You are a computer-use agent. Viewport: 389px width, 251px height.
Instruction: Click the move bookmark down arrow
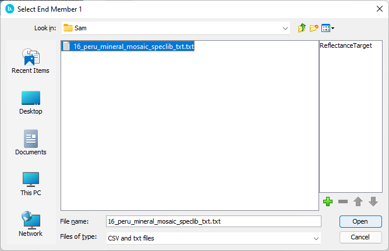pos(373,201)
